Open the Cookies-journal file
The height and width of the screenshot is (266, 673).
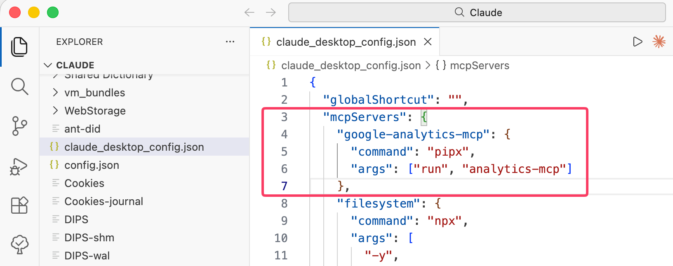click(144, 201)
